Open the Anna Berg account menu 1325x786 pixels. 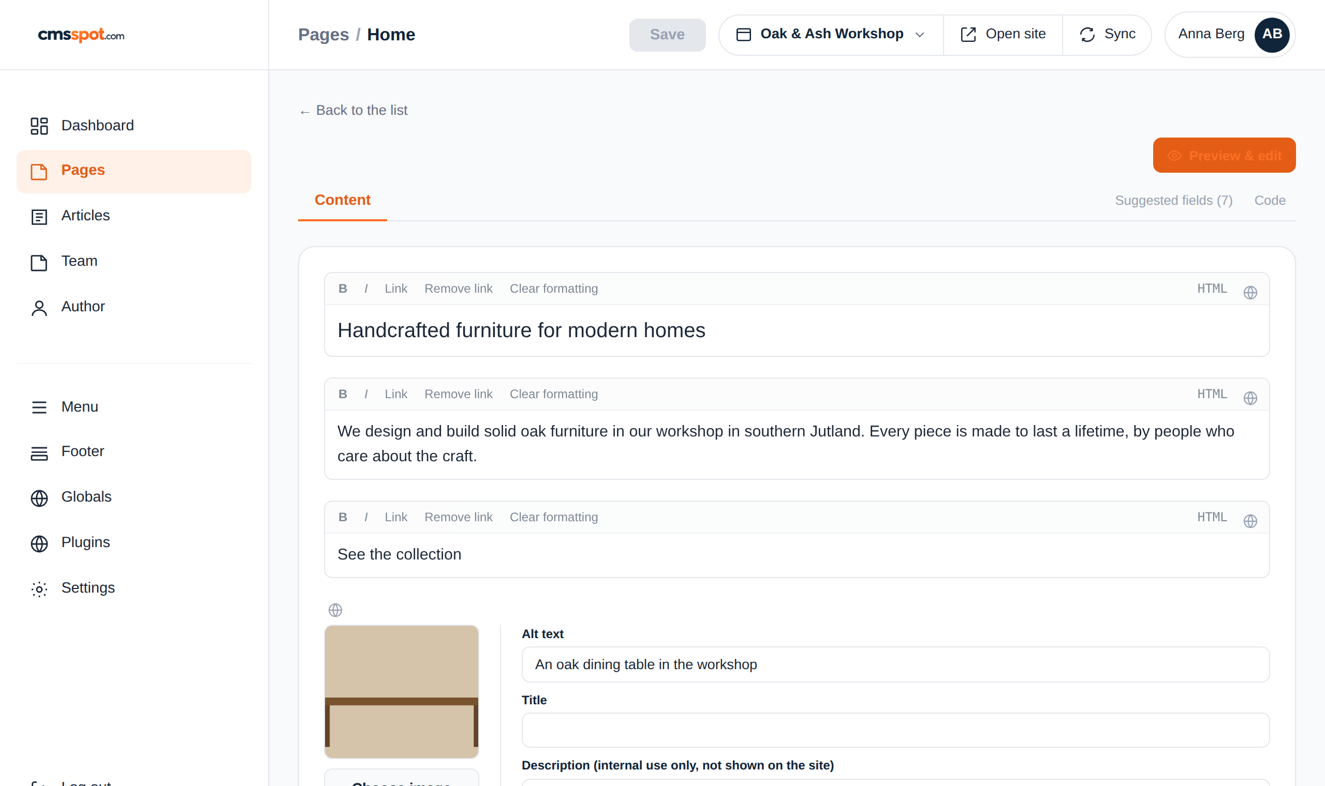tap(1230, 35)
